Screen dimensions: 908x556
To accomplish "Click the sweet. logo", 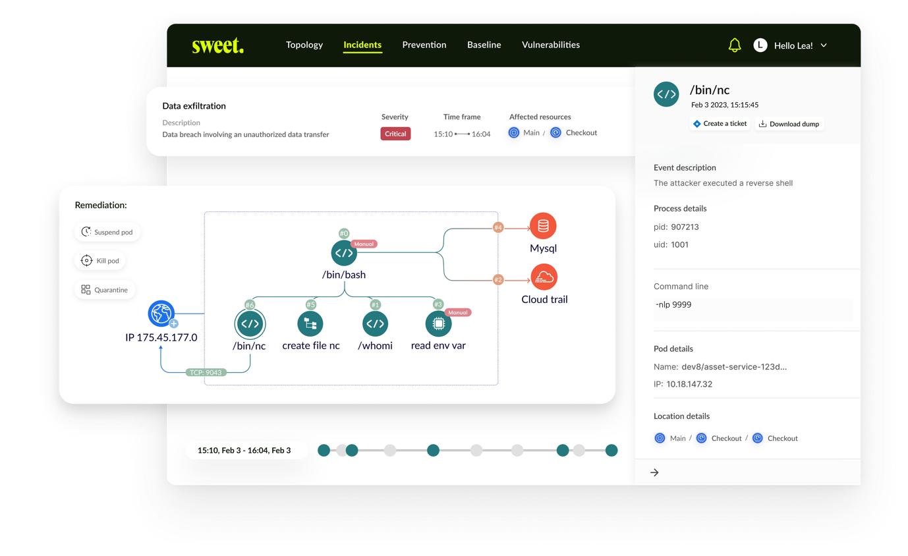I will coord(218,45).
